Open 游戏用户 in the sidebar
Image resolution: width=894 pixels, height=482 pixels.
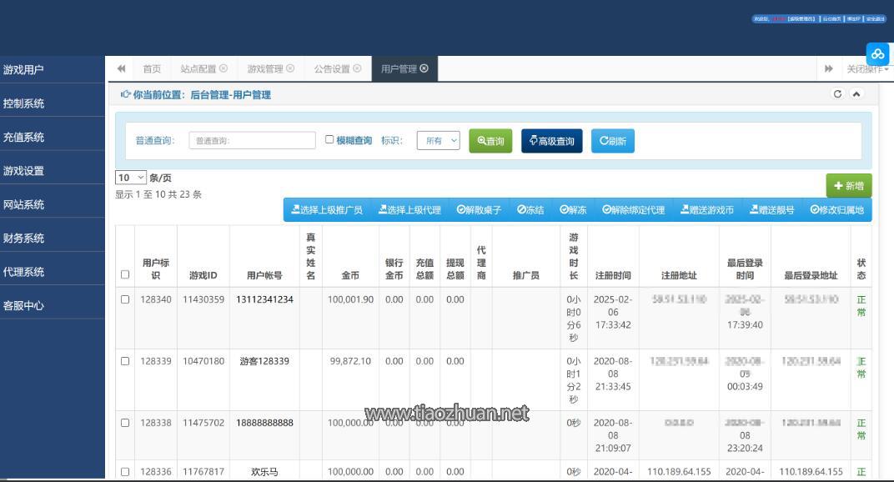point(53,69)
